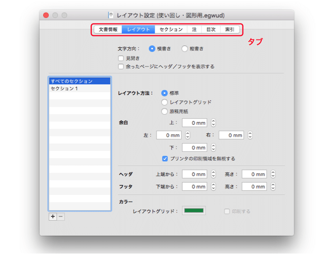
Task: Adjust the top margin stepper
Action: click(213, 123)
